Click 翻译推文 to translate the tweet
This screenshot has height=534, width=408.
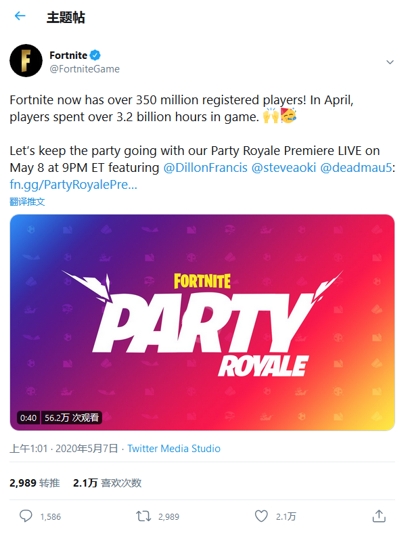(x=27, y=201)
